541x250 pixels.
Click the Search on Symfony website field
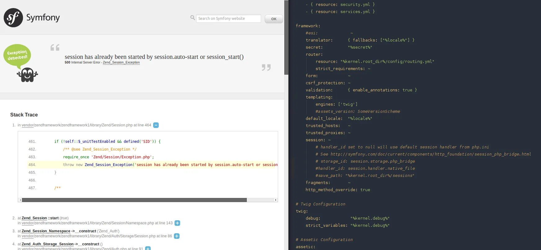(x=228, y=19)
